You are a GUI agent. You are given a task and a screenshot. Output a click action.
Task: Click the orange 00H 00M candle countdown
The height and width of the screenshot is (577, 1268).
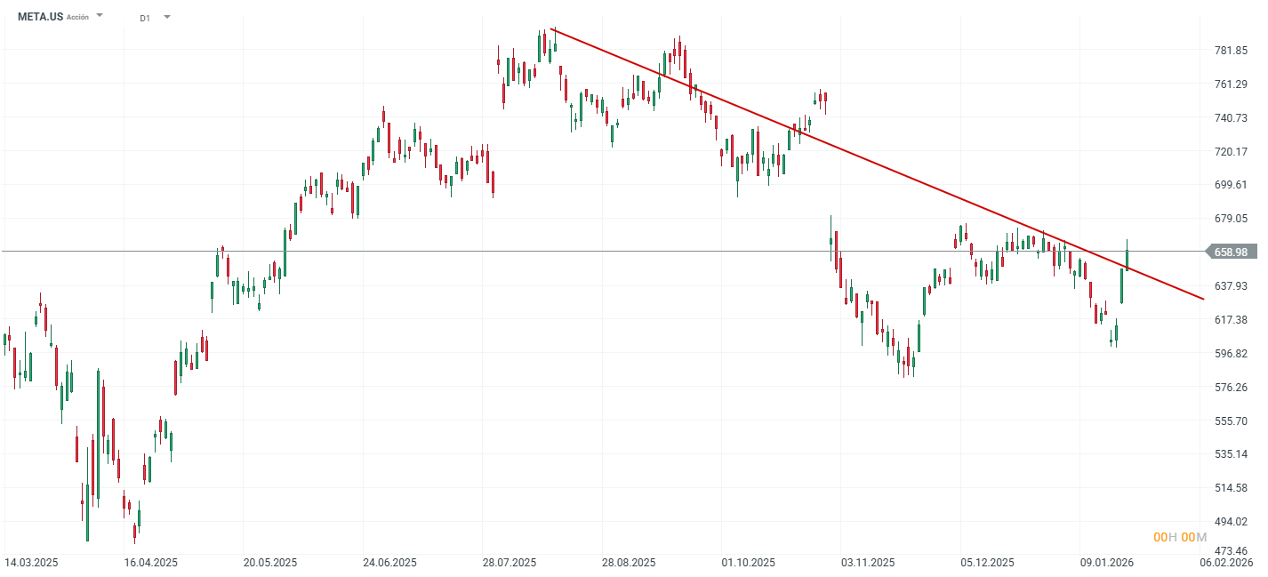click(x=1180, y=537)
